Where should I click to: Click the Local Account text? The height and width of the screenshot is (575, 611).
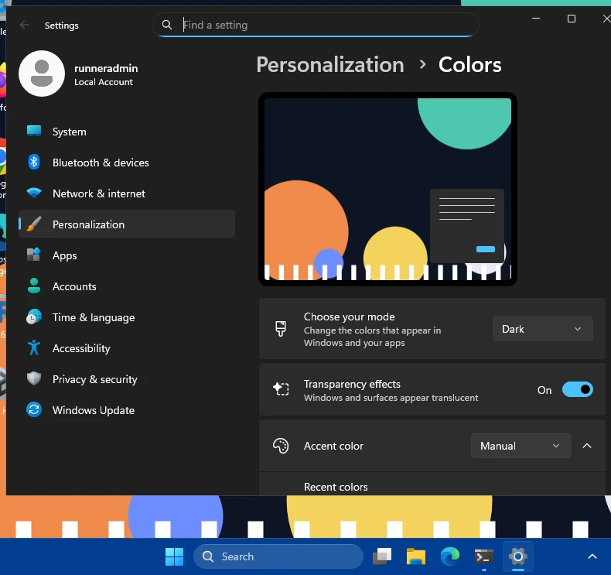(x=104, y=82)
